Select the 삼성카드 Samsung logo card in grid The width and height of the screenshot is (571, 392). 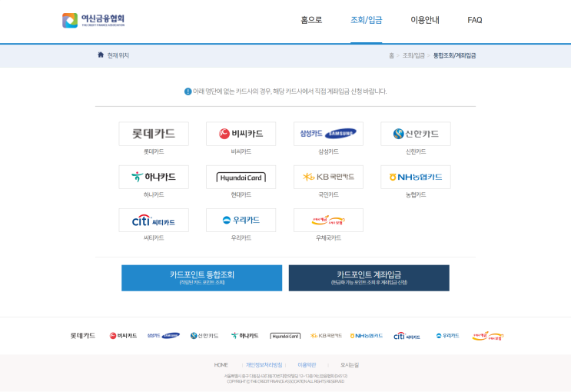(328, 134)
